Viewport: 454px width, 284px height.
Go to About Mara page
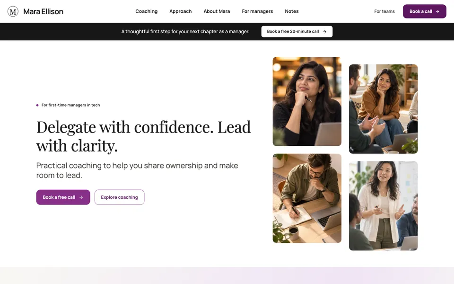217,11
